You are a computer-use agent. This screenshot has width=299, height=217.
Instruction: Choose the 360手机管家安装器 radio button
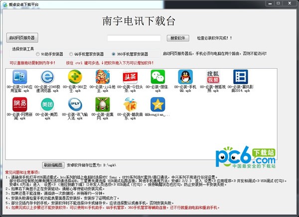pos(114,54)
